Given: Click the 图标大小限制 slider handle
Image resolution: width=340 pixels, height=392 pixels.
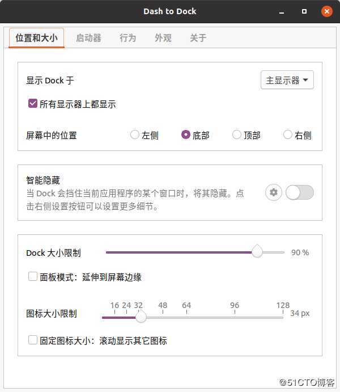Looking at the screenshot, I should click(141, 317).
